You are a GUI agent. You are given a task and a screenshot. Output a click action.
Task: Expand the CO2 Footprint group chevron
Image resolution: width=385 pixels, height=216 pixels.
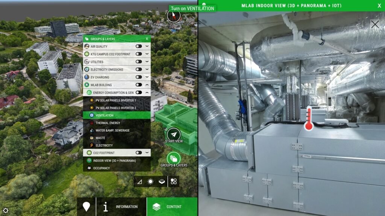point(147,153)
